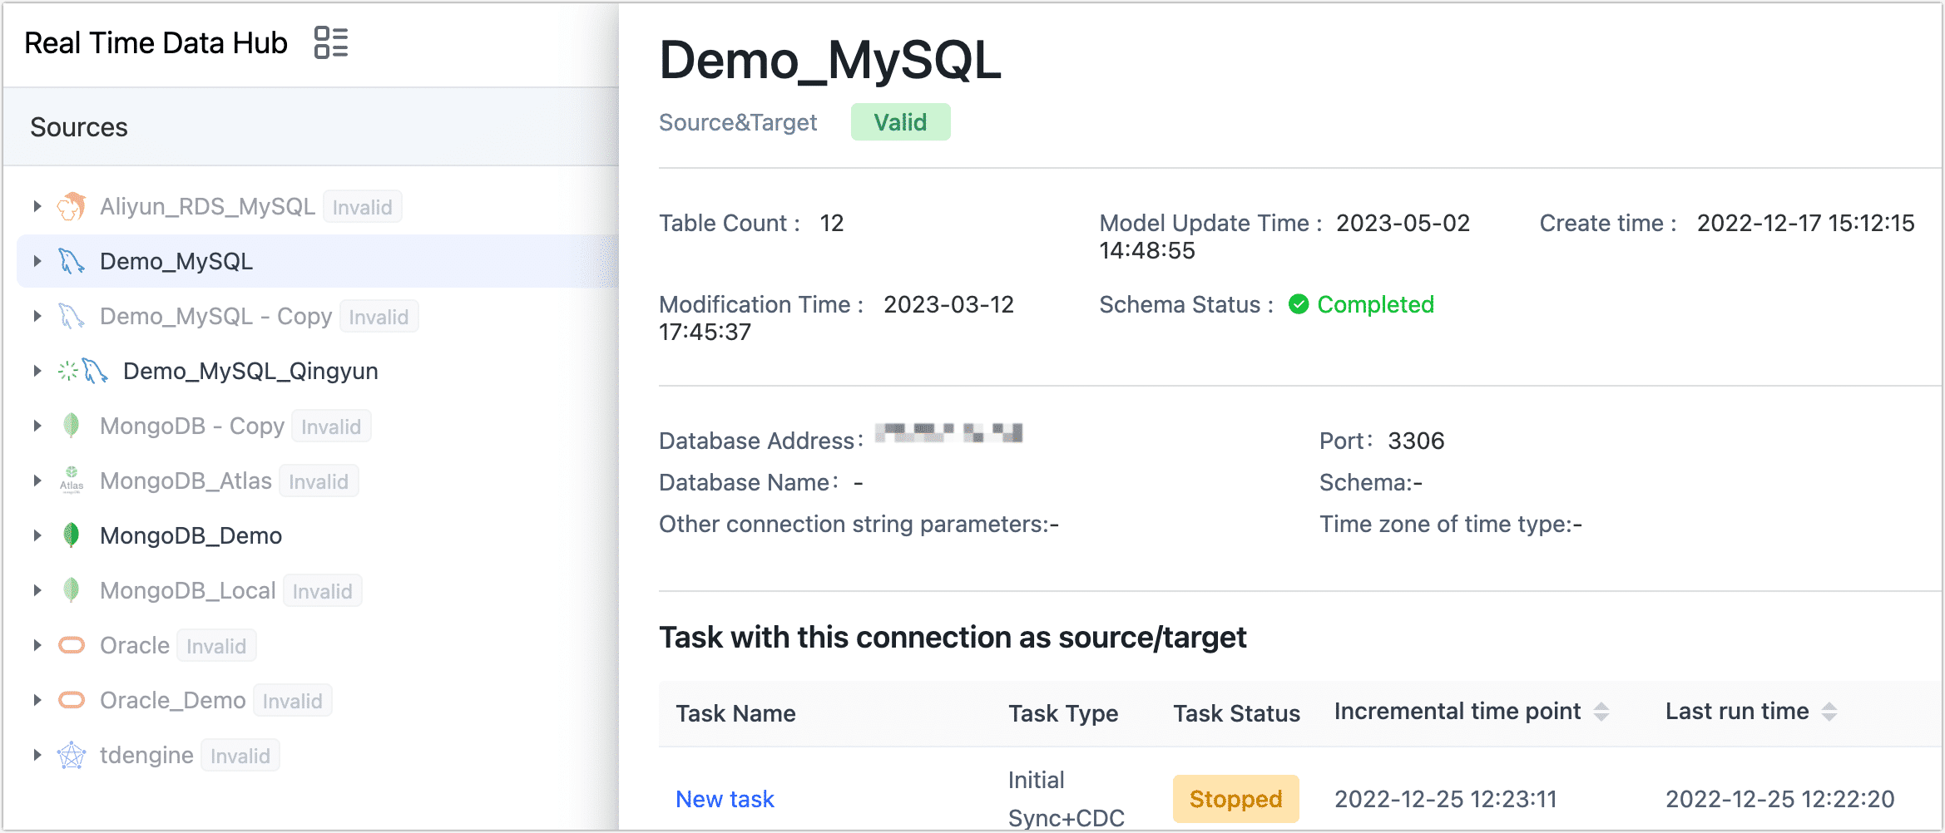Select the tdengine source name
This screenshot has height=833, width=1945.
point(146,755)
